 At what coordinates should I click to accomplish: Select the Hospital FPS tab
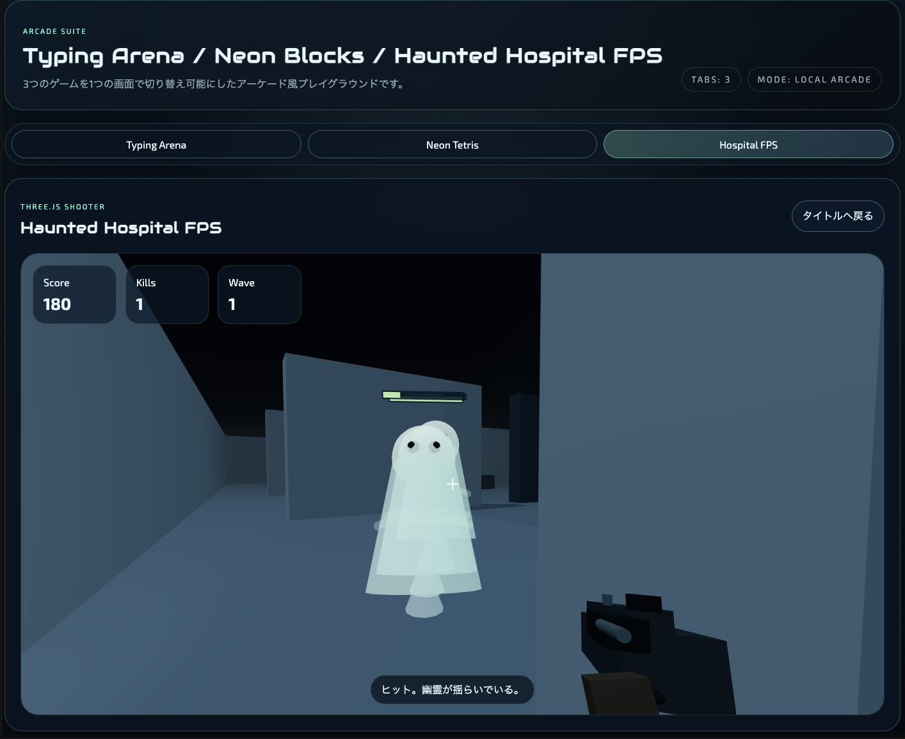click(748, 145)
